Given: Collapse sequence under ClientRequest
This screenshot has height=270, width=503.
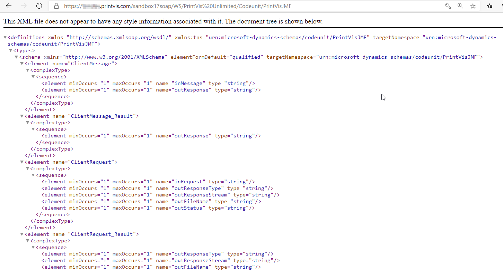Looking at the screenshot, I should point(33,175).
